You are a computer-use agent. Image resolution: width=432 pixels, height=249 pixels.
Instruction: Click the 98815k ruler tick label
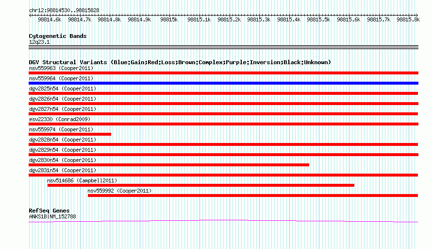tap(169, 20)
